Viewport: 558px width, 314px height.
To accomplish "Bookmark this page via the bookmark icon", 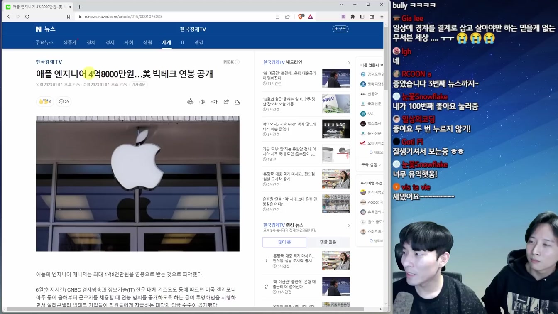I will click(x=69, y=17).
